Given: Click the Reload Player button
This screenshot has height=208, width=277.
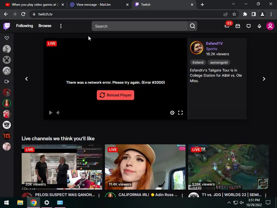Looking at the screenshot, I should [x=115, y=95].
